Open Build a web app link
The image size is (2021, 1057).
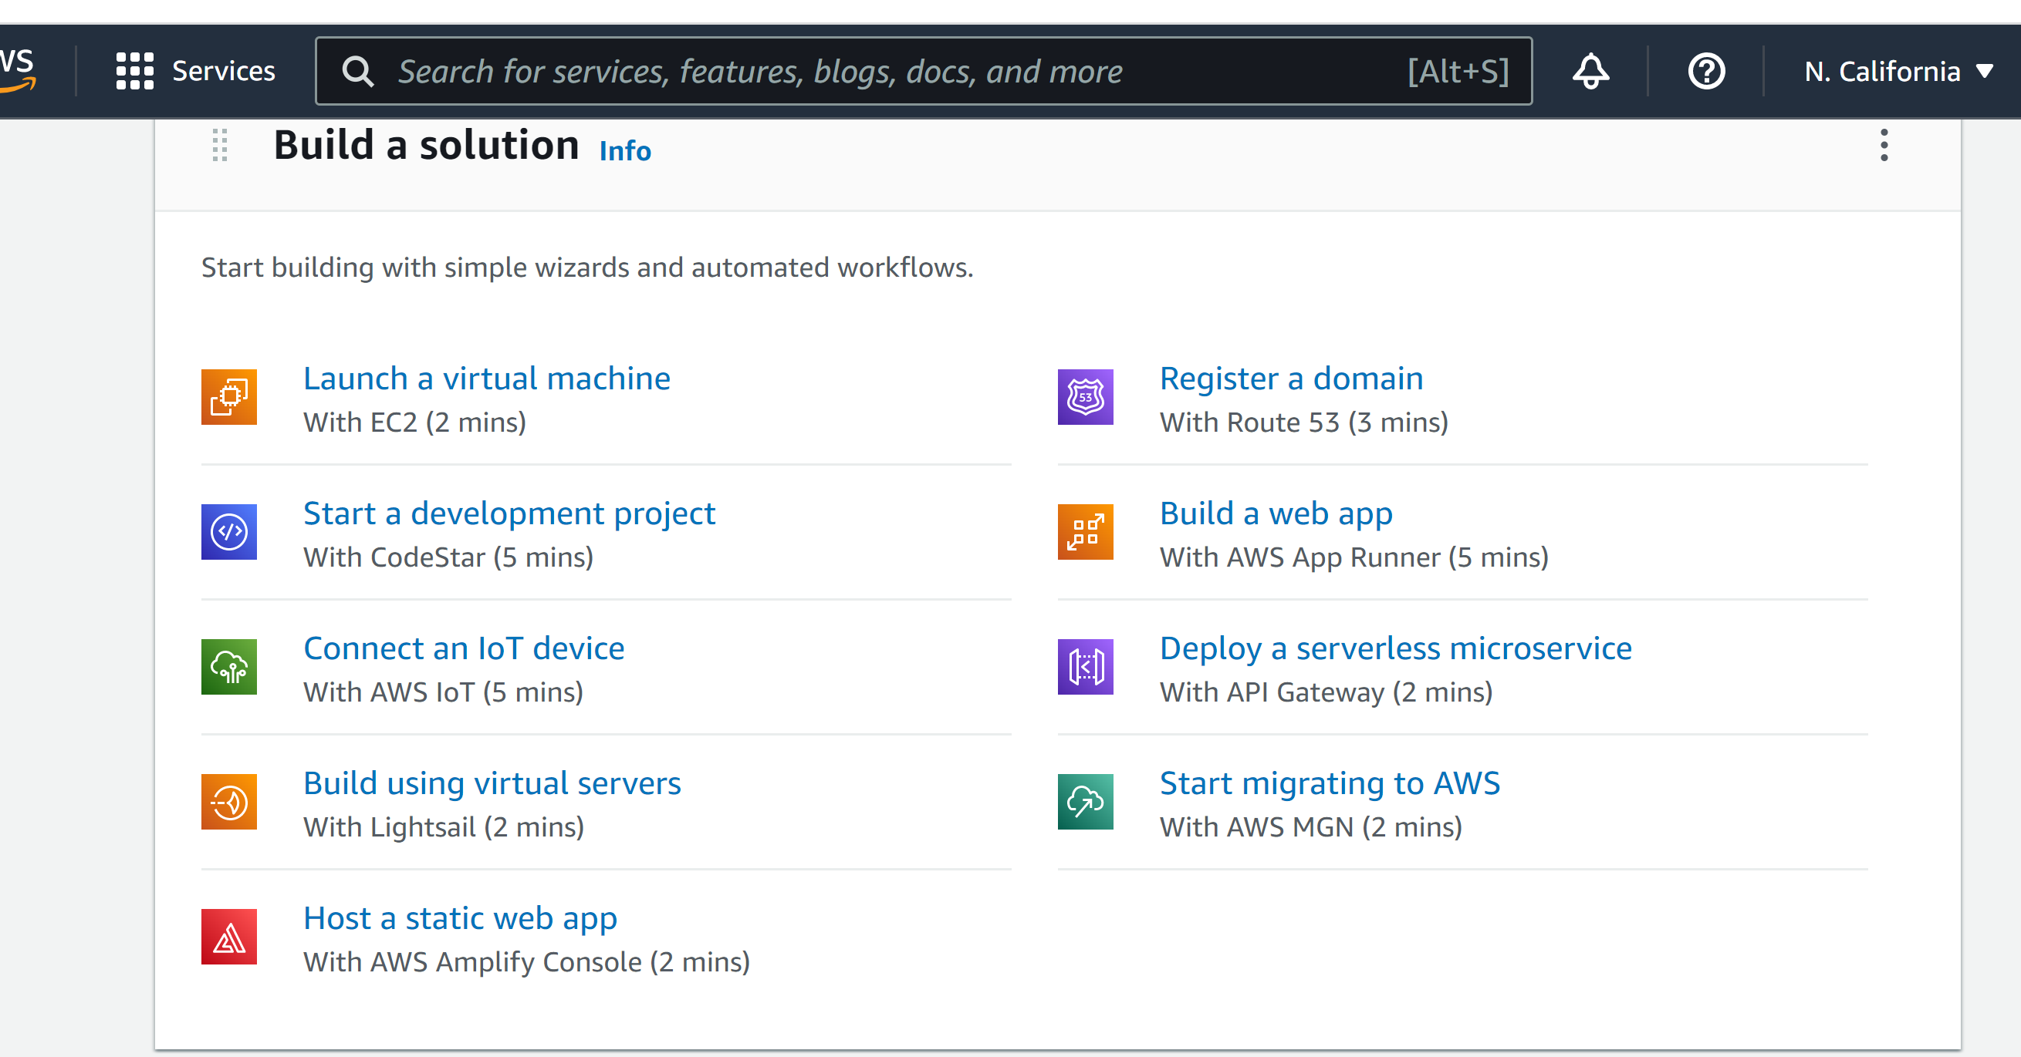pyautogui.click(x=1276, y=514)
